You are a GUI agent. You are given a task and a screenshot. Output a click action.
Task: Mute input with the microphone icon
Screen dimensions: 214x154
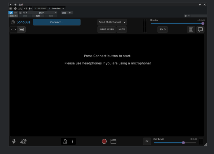[x=14, y=141]
